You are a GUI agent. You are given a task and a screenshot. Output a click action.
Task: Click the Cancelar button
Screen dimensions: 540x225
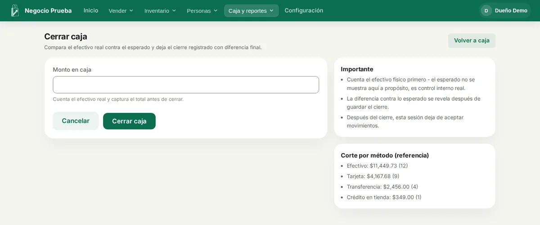click(x=76, y=121)
